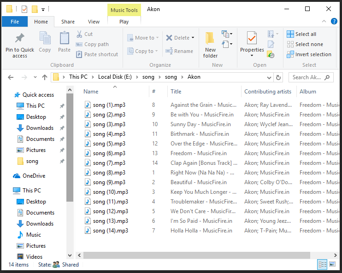Click title Troublemaker - MusicFire
Image resolution: width=342 pixels, height=273 pixels.
coord(204,202)
